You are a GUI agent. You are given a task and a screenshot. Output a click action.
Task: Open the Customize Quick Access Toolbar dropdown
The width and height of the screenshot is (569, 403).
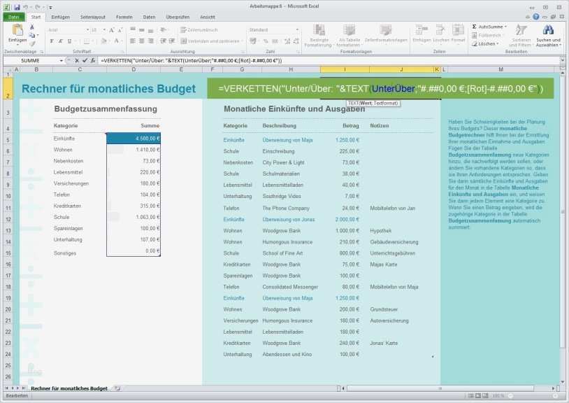coord(50,7)
